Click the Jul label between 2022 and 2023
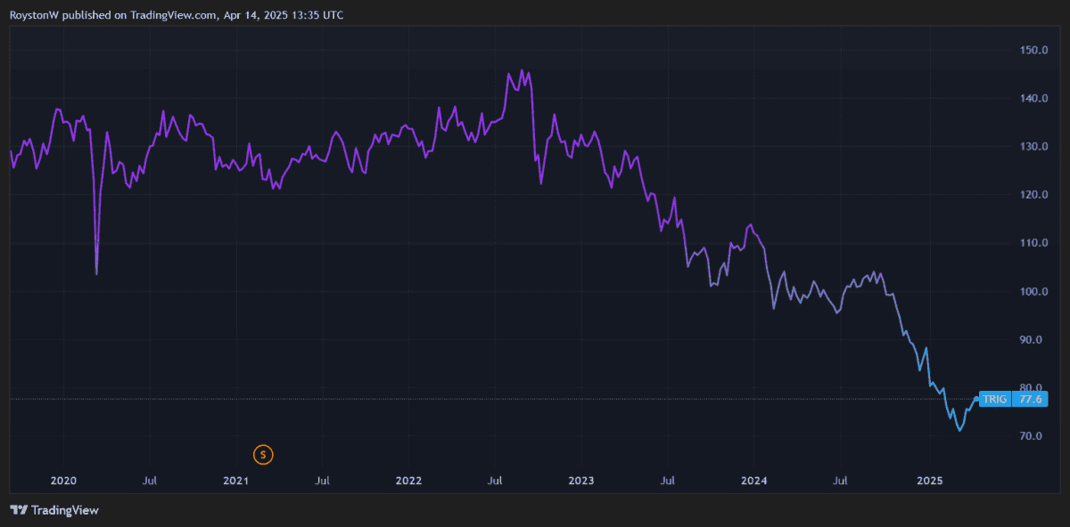Viewport: 1070px width, 527px height. pyautogui.click(x=495, y=481)
